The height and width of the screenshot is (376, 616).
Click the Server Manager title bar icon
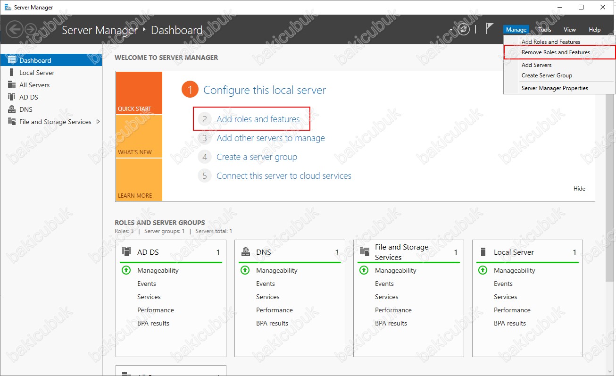[x=8, y=7]
